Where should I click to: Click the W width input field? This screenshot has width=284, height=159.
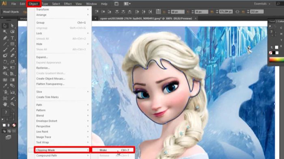[226, 12]
